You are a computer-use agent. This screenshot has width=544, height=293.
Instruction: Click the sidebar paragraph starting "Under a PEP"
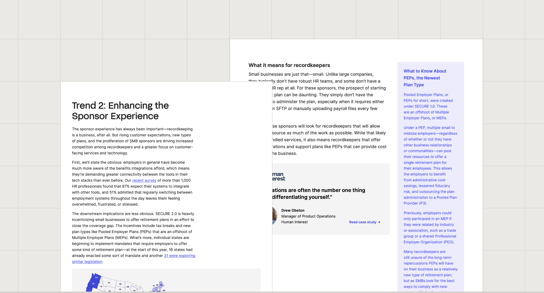coord(430,166)
